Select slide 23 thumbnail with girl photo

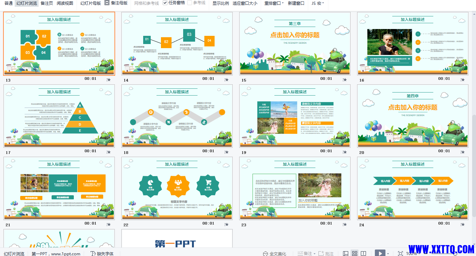[x=295, y=188]
